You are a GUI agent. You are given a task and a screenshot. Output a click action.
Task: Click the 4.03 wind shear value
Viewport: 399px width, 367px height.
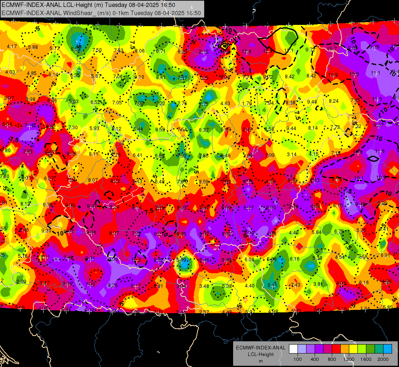point(10,72)
